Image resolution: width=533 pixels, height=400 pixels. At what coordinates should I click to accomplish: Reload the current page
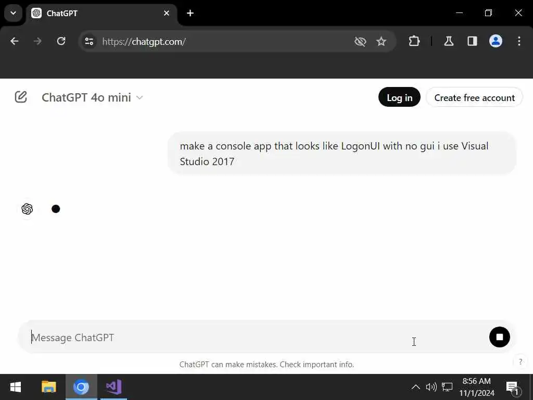(x=61, y=42)
